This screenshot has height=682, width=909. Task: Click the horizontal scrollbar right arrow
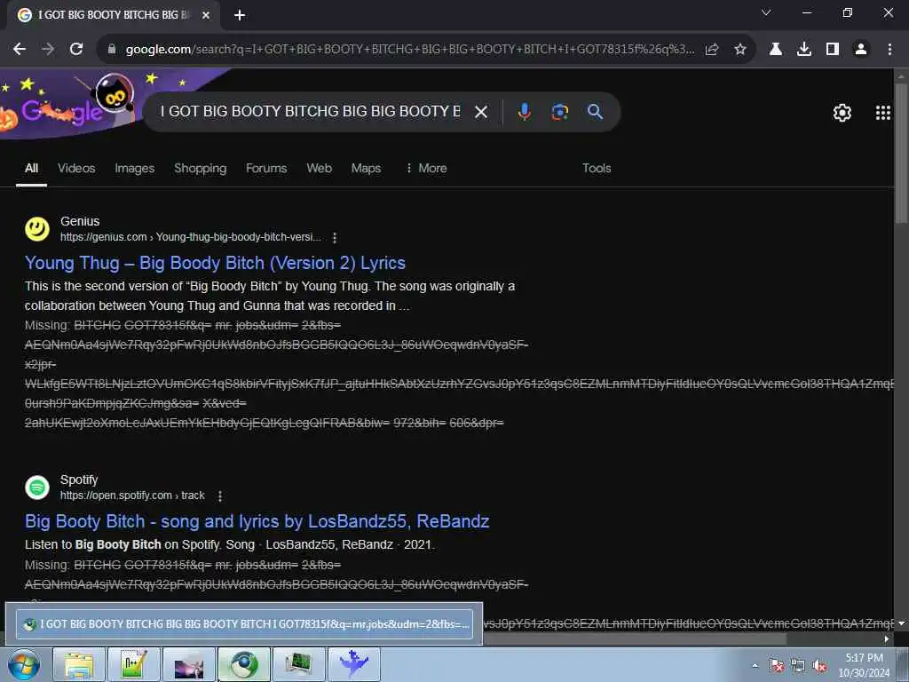pos(887,639)
